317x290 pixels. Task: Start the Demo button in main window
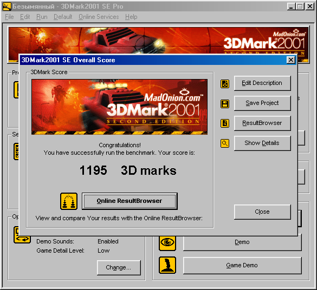coord(242,242)
